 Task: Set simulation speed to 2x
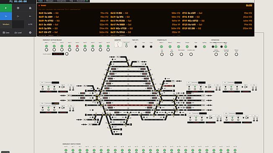18,16
